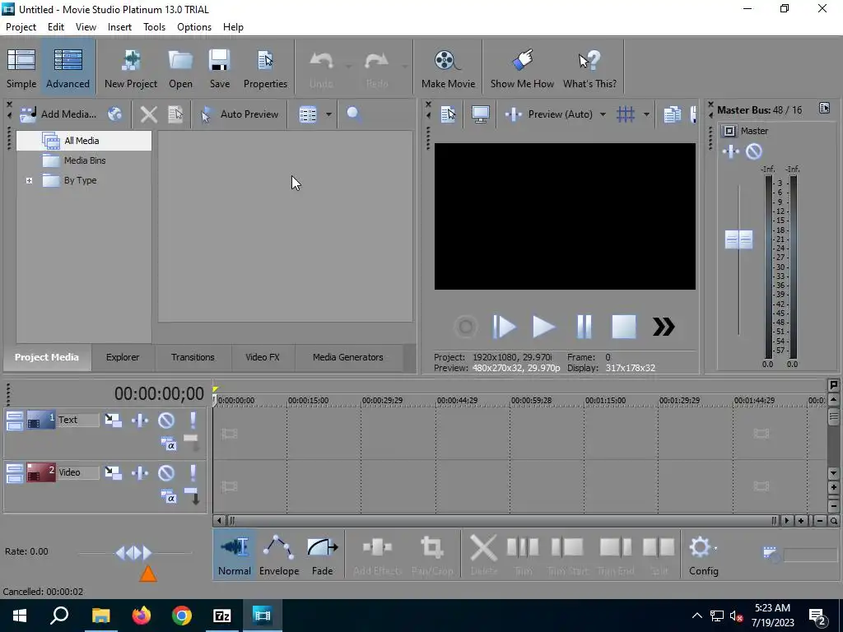
Task: Click the Master bus automation settings icon
Action: tap(731, 151)
